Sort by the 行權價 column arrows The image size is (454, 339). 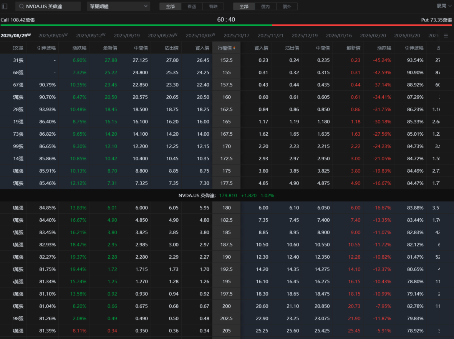234,48
